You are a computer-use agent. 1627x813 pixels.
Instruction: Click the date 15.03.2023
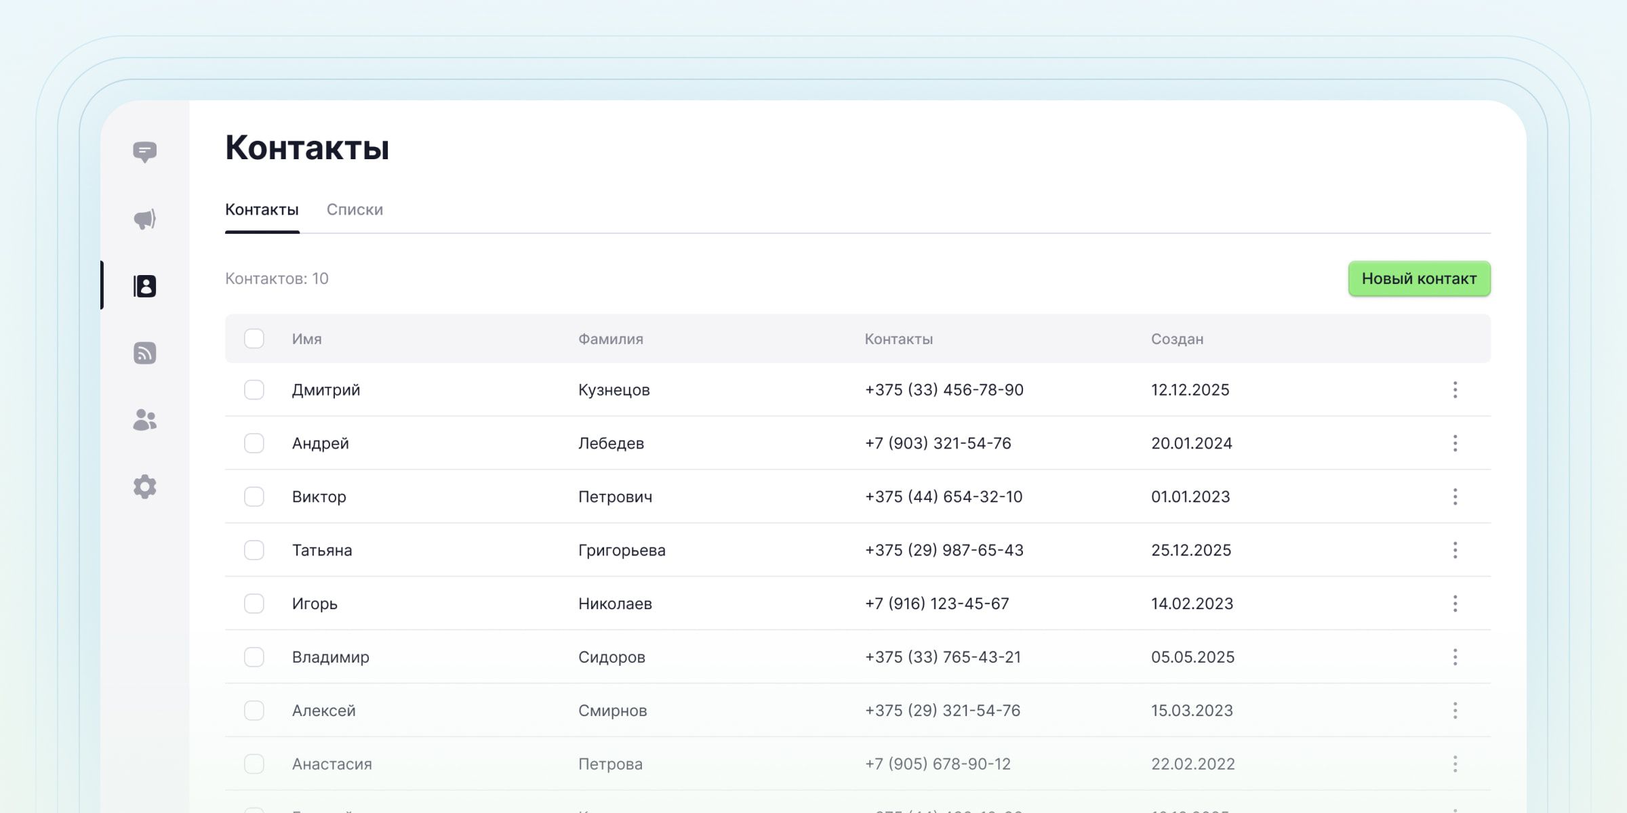pos(1192,711)
